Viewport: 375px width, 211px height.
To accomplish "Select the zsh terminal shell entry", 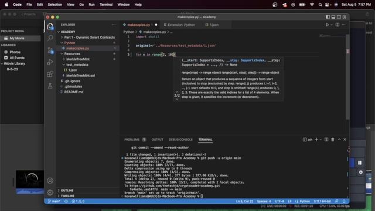I will click(308, 139).
